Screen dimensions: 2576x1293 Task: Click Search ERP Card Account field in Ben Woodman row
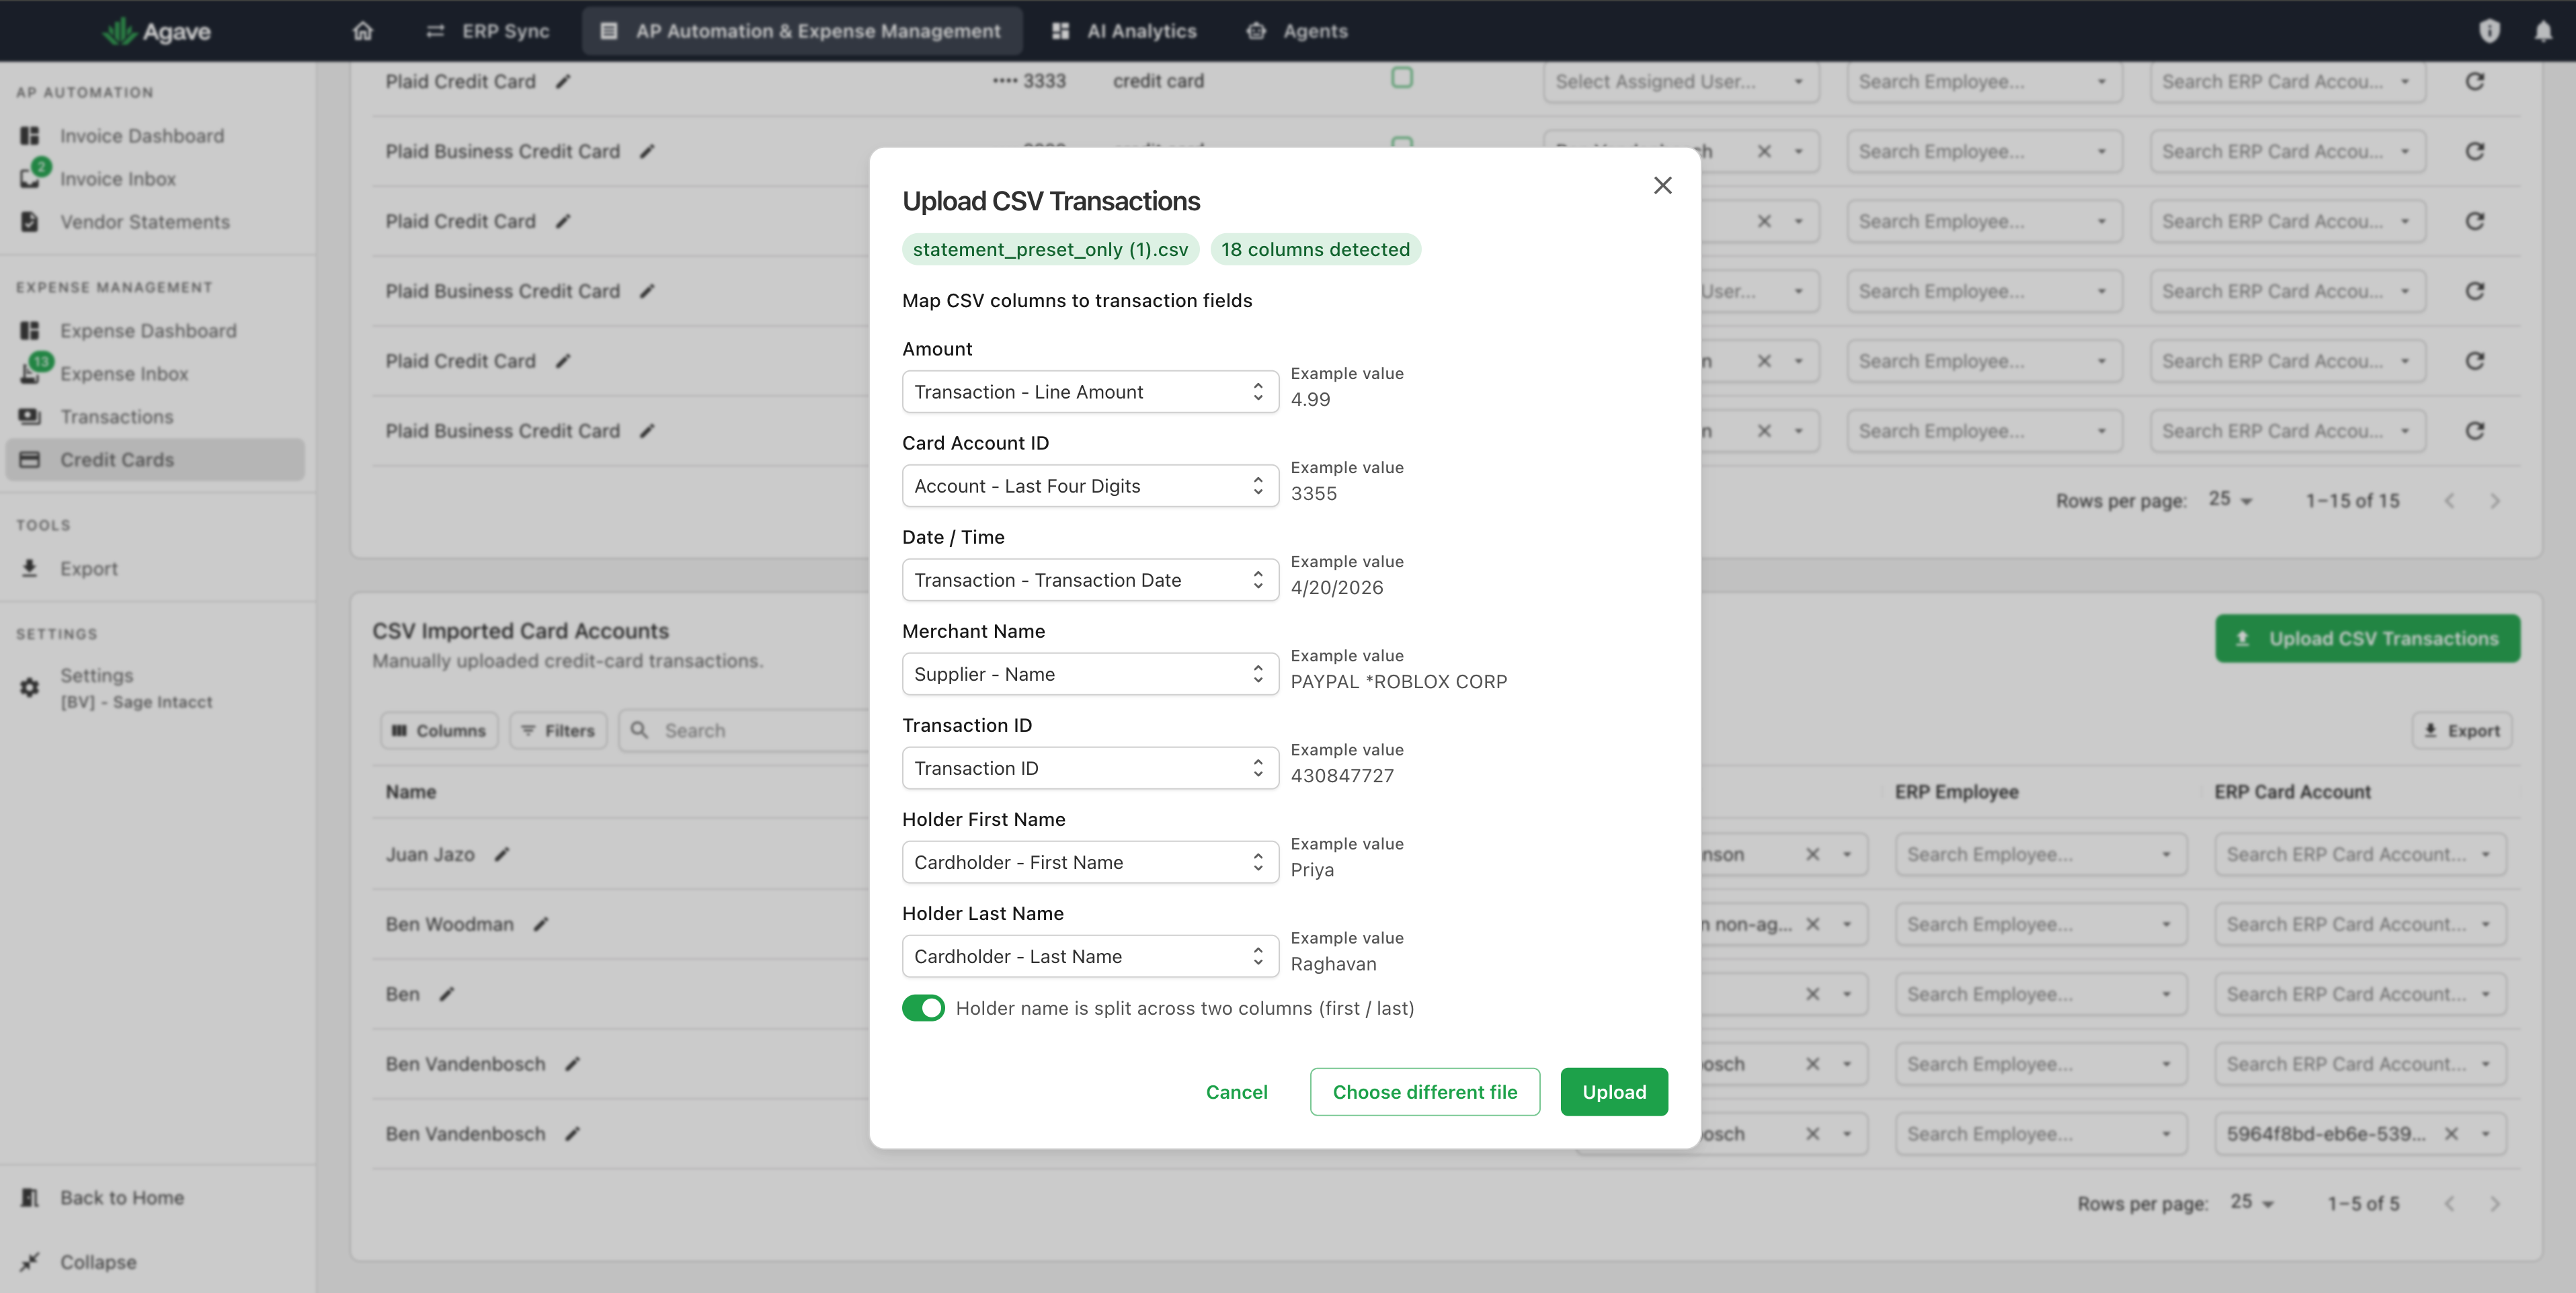coord(2360,924)
